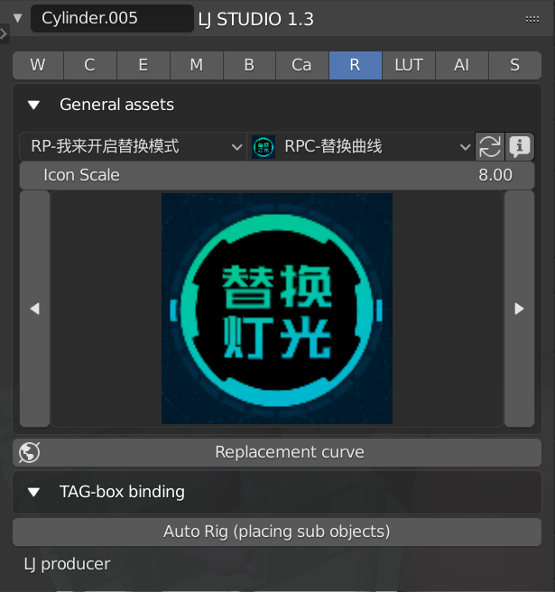Viewport: 555px width, 592px height.
Task: Click the small RPC preview icon in dropdown
Action: tap(264, 147)
